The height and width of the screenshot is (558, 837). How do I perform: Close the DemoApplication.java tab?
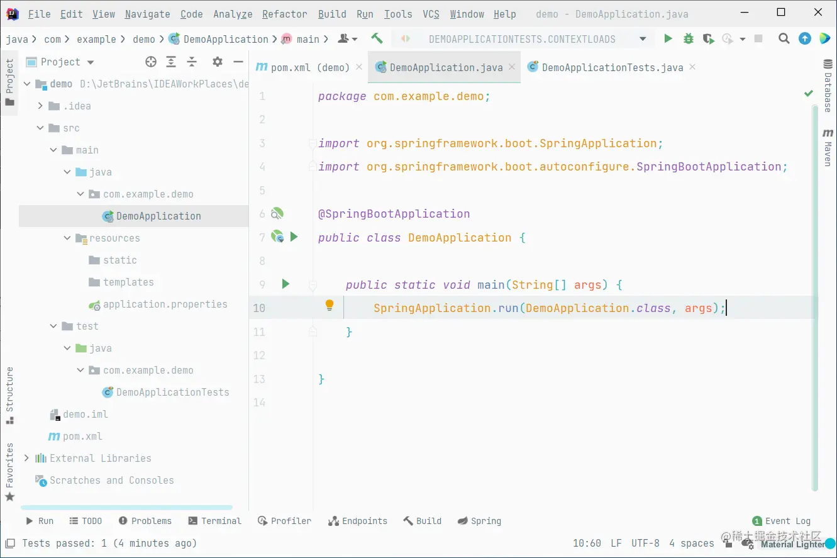tap(512, 67)
